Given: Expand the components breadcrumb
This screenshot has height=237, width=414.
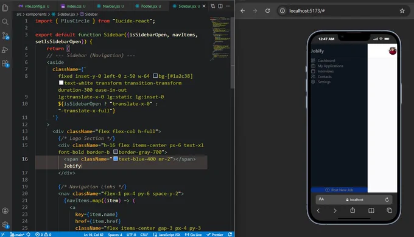Looking at the screenshot, I should pos(36,14).
